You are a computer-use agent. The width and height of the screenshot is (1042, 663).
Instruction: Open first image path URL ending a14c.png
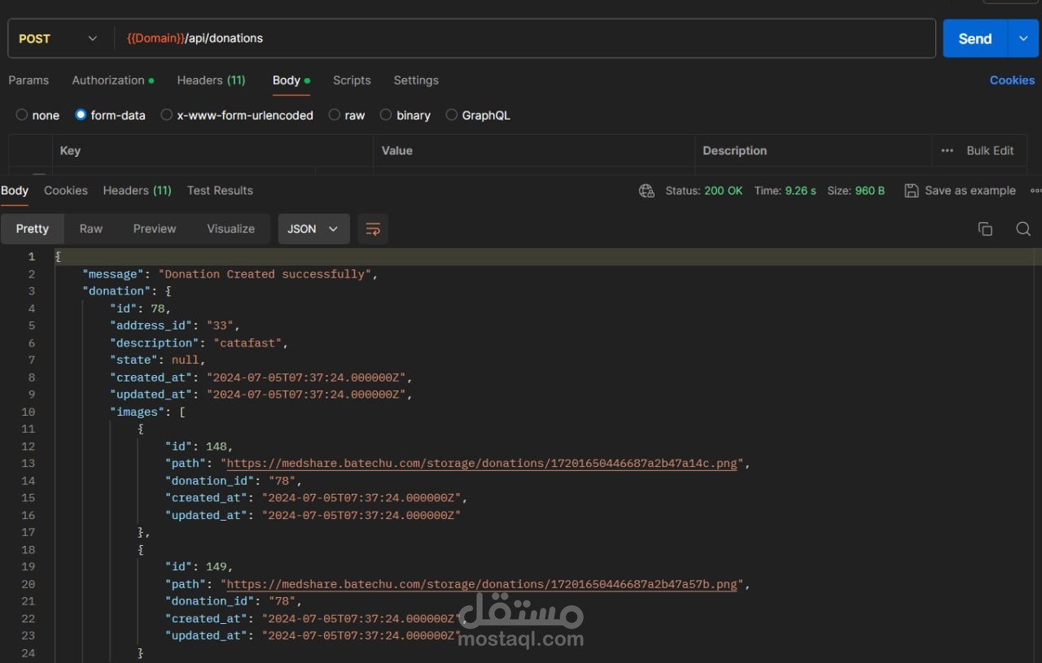482,464
